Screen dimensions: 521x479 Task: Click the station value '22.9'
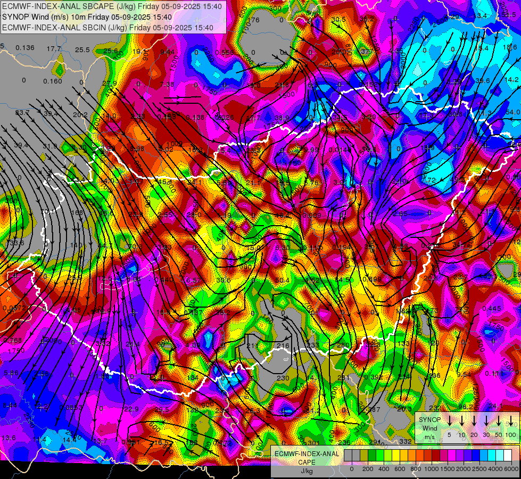point(131,409)
